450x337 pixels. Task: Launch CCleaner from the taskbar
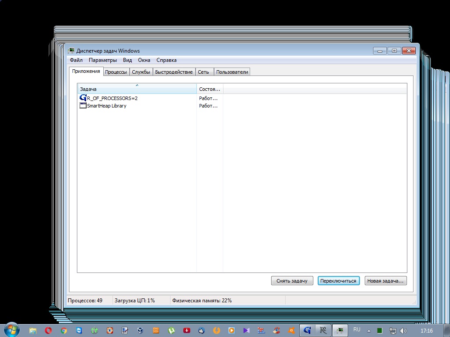tap(276, 330)
